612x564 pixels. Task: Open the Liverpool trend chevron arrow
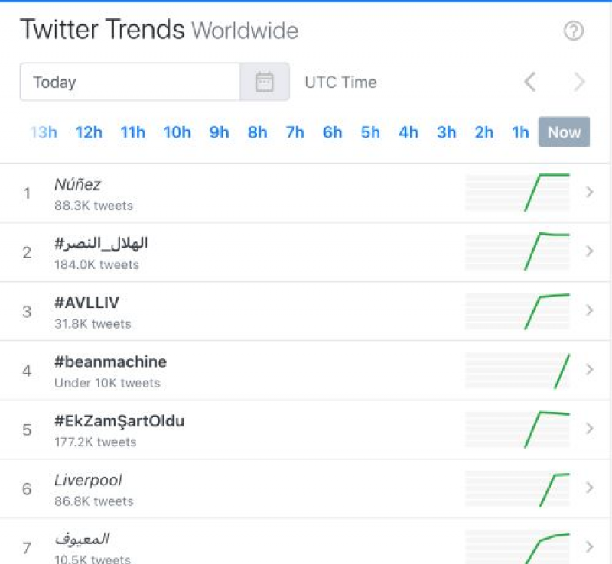589,488
